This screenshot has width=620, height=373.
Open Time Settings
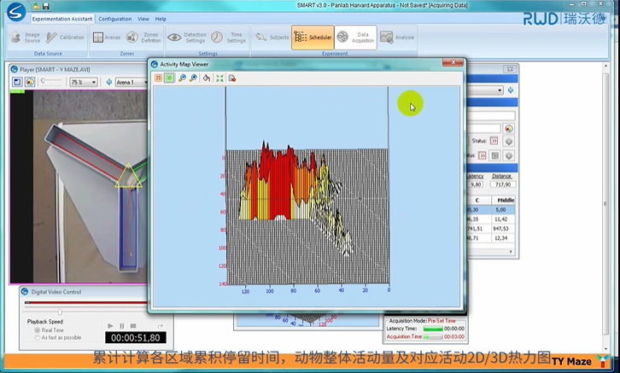point(229,38)
